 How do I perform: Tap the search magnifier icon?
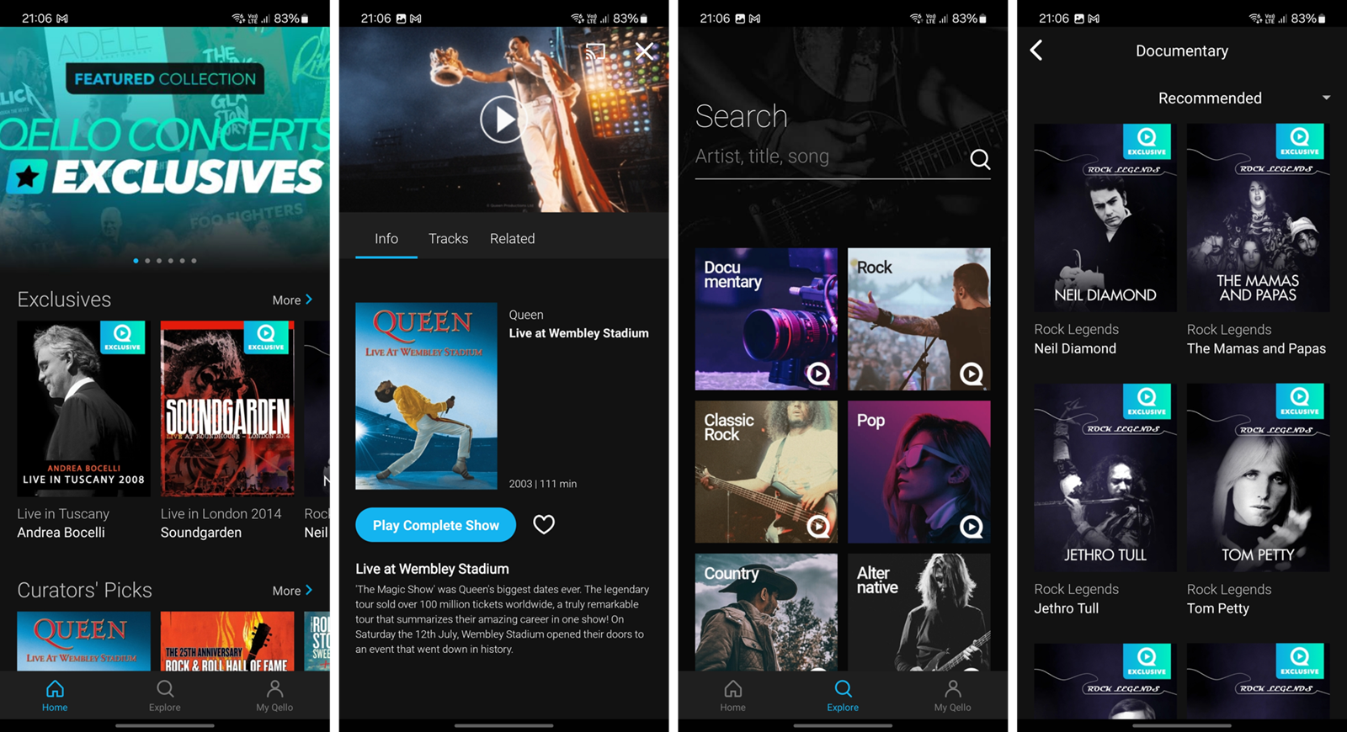[x=980, y=159]
